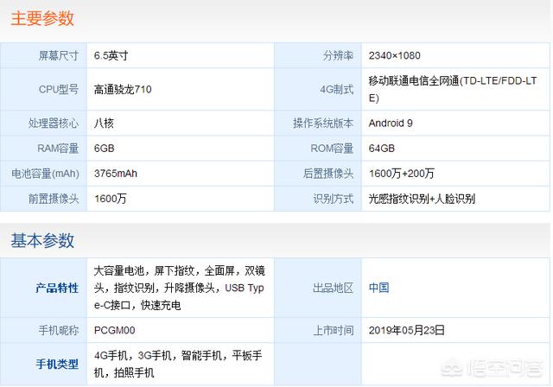553x387 pixels.
Task: Select the 2340×1080 resolution value
Action: click(394, 55)
